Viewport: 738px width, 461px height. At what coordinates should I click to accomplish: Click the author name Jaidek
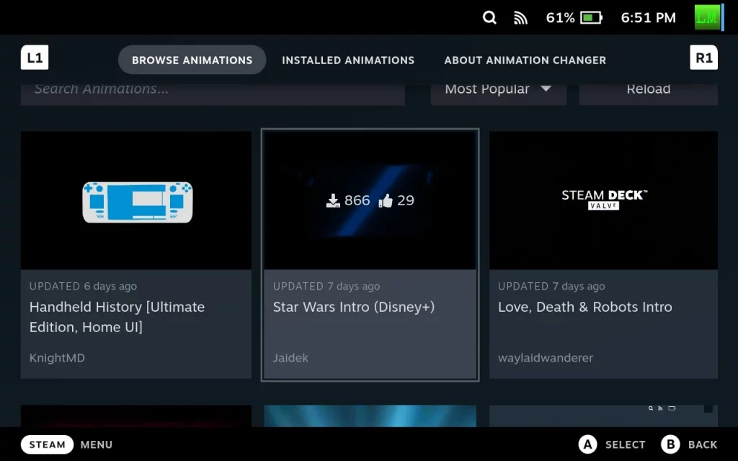tap(290, 358)
